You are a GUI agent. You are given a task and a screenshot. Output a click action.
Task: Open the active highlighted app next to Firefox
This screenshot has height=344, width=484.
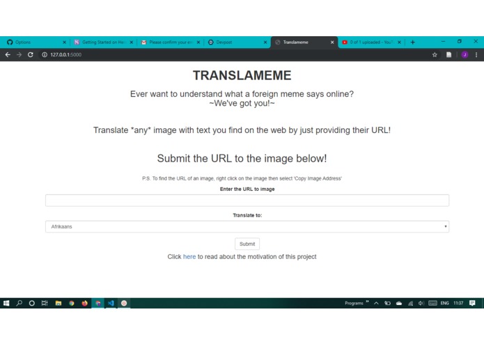tap(98, 304)
